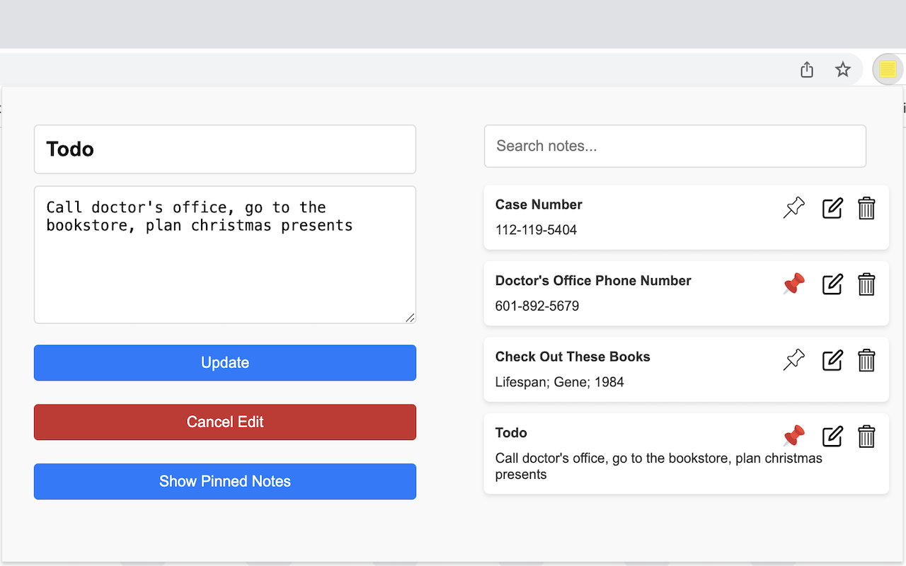Click the Todo title in notes list
Viewport: 906px width, 566px height.
(511, 433)
